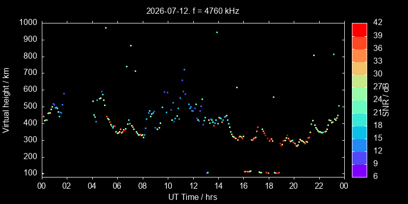408x204 pixels.
Task: Select the 100 km y-axis tick label
Action: coord(32,173)
